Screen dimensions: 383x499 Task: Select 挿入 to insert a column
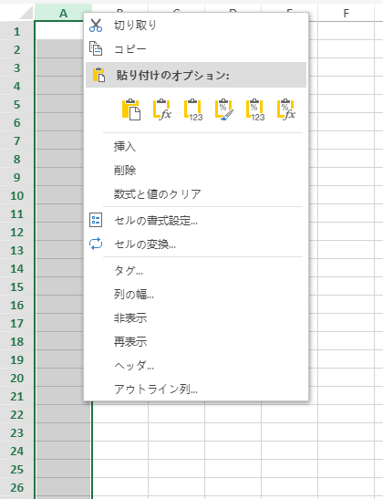(x=196, y=147)
